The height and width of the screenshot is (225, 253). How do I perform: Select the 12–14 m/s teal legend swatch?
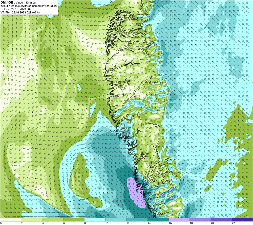137,219
